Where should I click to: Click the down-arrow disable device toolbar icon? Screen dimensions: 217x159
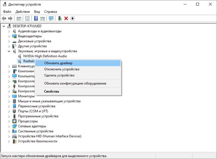point(73,18)
